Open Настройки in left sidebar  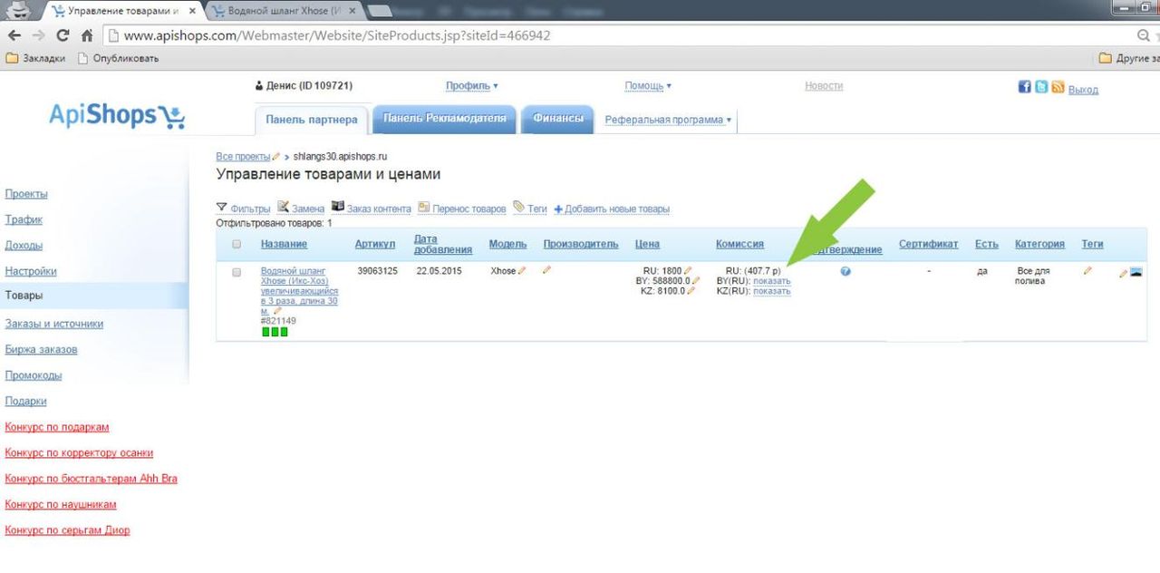pos(31,271)
